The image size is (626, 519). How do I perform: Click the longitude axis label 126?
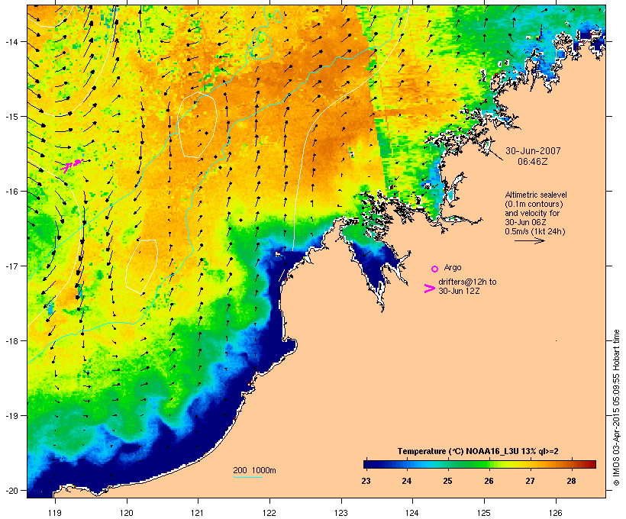(556, 513)
